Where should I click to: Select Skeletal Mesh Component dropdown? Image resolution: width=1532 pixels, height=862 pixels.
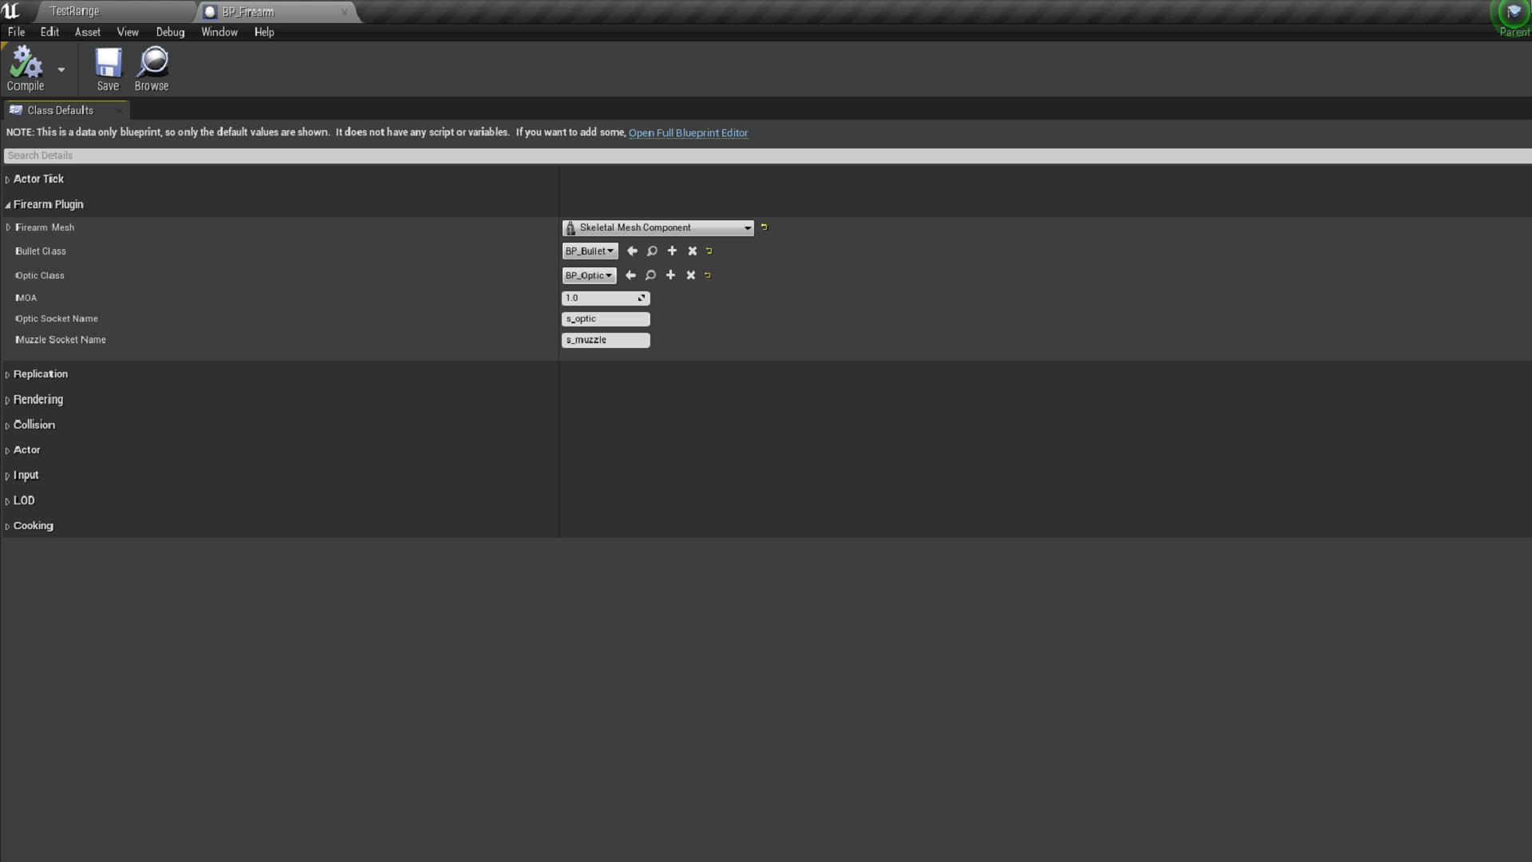pos(657,227)
